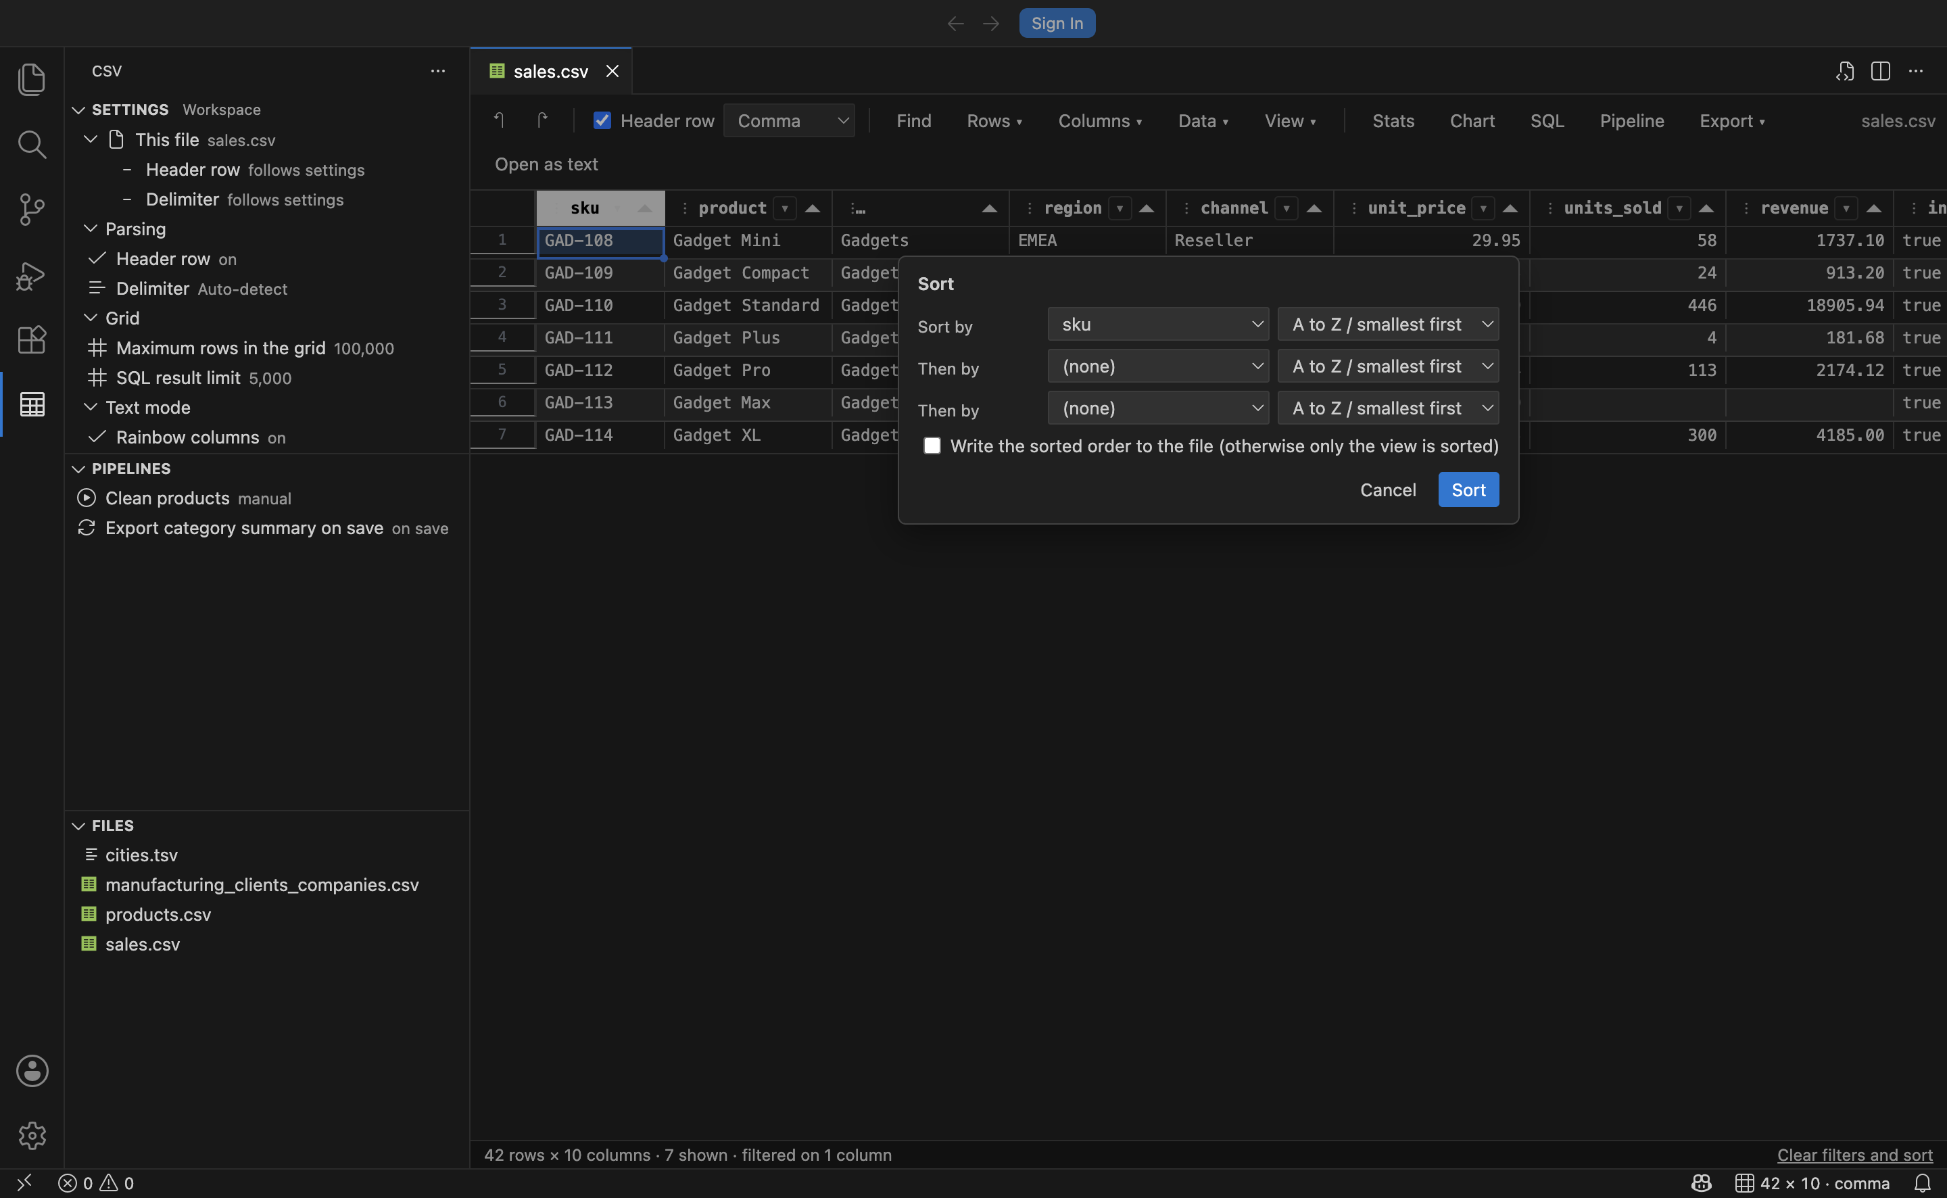1947x1198 pixels.
Task: Open the Explorer view in activity bar
Action: [32, 79]
